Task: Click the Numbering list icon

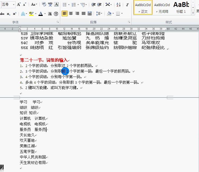Action: 74,5
